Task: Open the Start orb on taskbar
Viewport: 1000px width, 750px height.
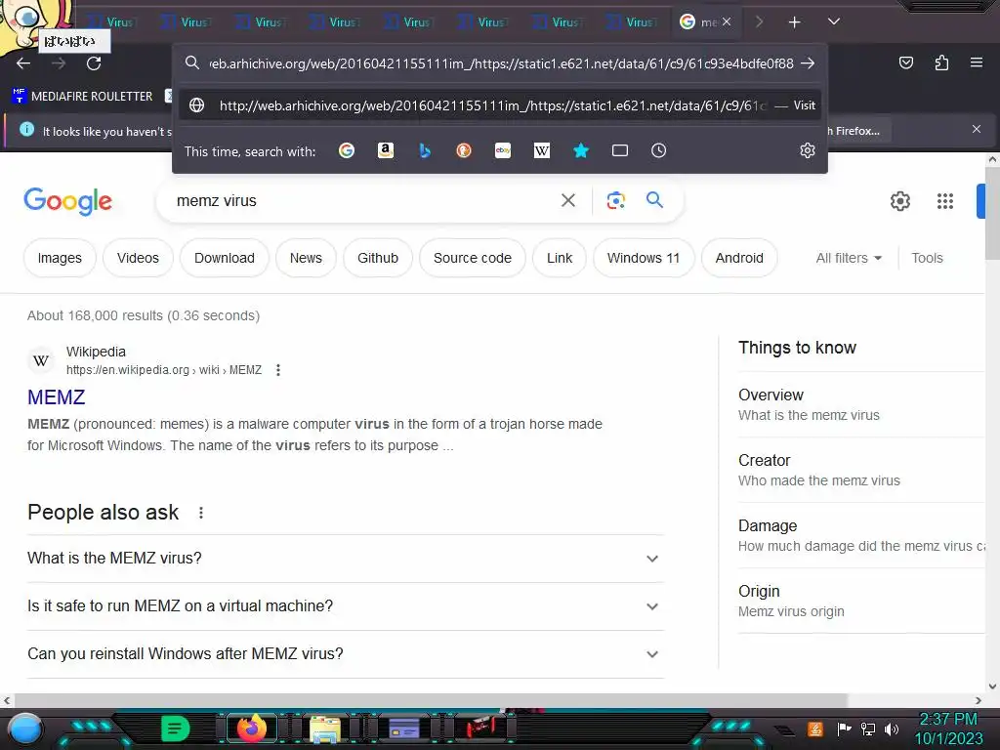Action: coord(25,730)
